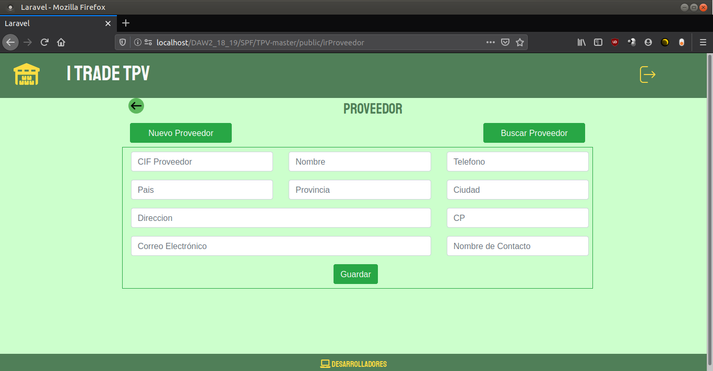The width and height of the screenshot is (713, 371).
Task: Select the Laravel tab
Action: 52,23
